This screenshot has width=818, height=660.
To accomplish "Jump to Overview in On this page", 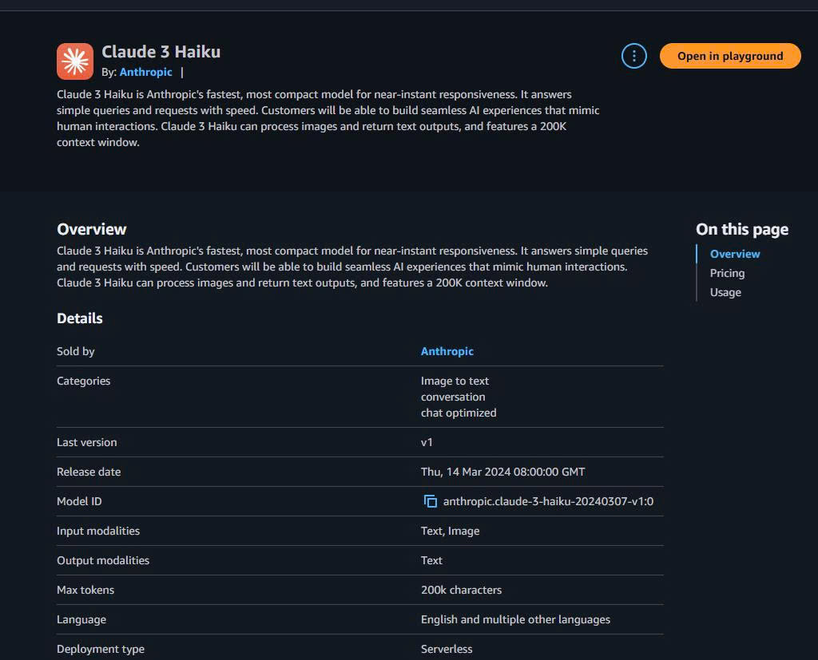I will click(734, 254).
